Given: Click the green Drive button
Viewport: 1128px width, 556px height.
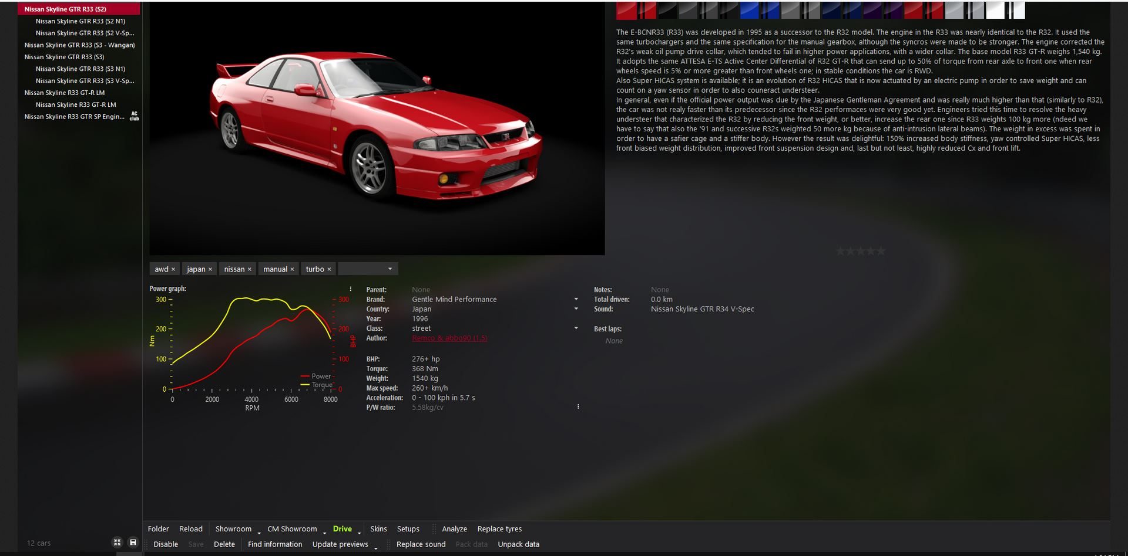Looking at the screenshot, I should point(343,529).
